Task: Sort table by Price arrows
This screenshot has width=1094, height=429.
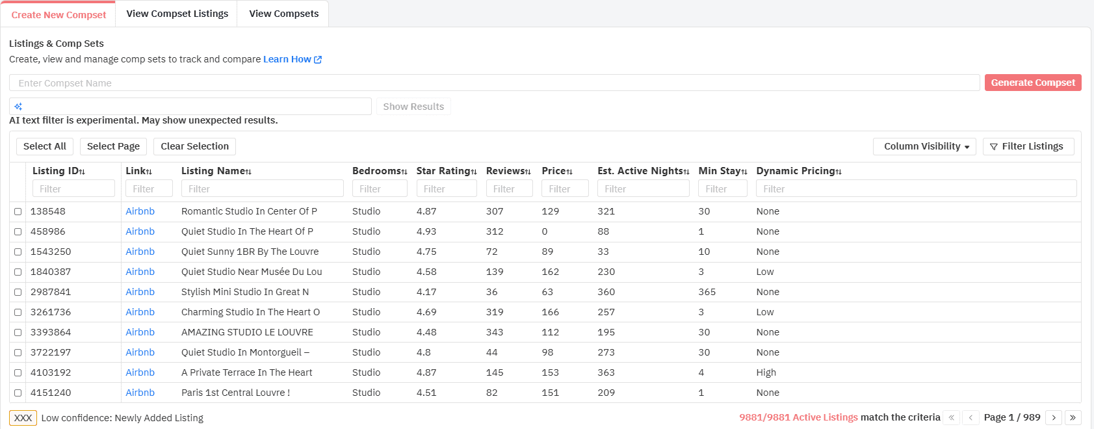Action: (569, 172)
